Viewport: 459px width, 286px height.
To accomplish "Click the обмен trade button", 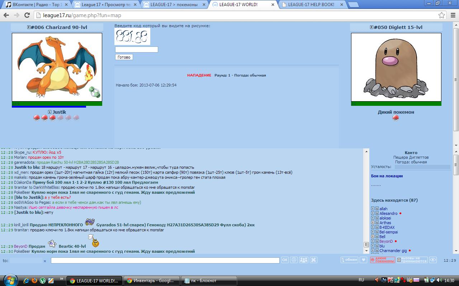I will tap(349, 260).
